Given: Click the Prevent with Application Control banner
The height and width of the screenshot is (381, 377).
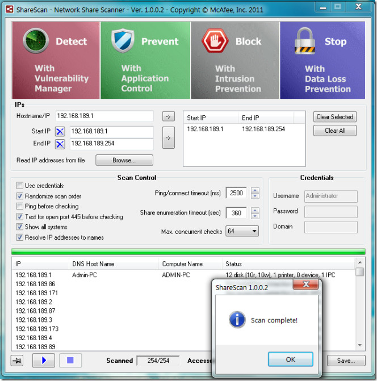Looking at the screenshot, I should 145,60.
